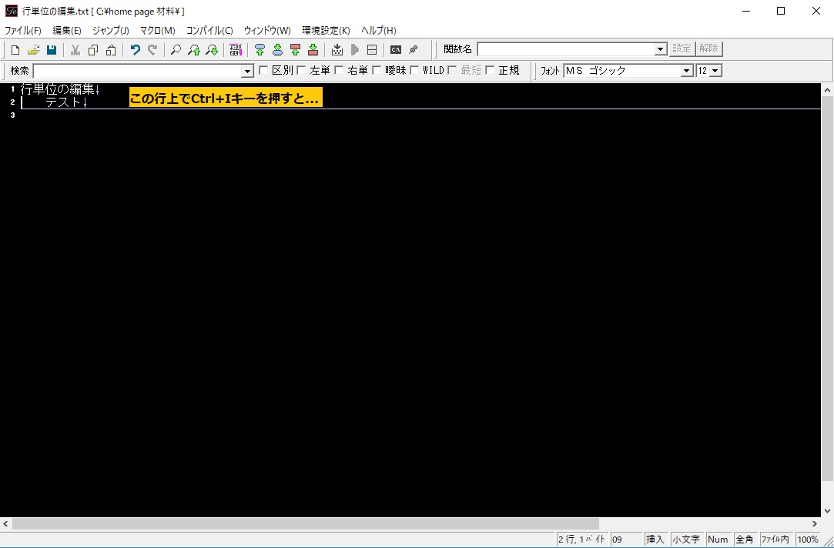Enable the WILD wildcard checkbox
The image size is (834, 548).
[414, 70]
